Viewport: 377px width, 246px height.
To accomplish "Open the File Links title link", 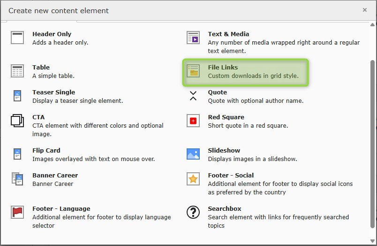I will 223,67.
